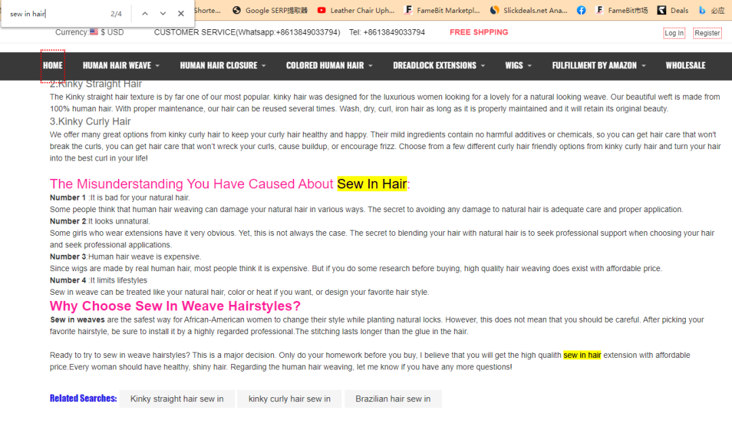Click the 3.Kinky Curly Hair heading
This screenshot has width=732, height=427.
click(90, 121)
